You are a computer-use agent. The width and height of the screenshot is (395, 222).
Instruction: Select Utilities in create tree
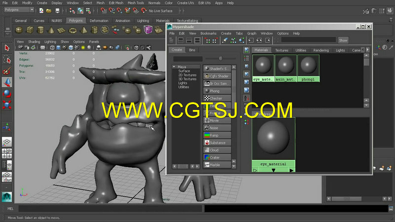coord(184,87)
